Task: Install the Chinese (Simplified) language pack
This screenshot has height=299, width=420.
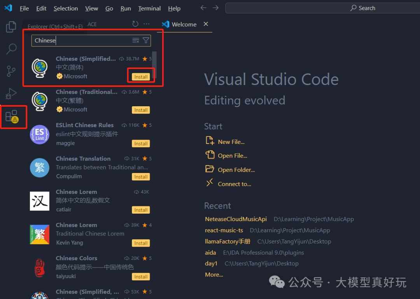Action: pos(141,76)
